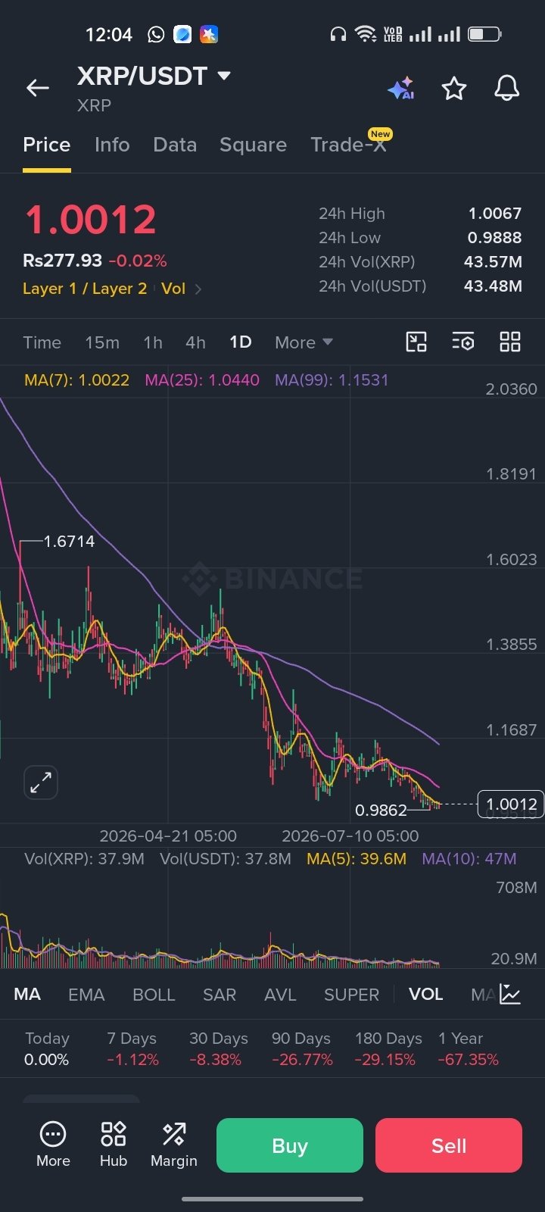
Task: Switch to the Info tab
Action: 112,145
